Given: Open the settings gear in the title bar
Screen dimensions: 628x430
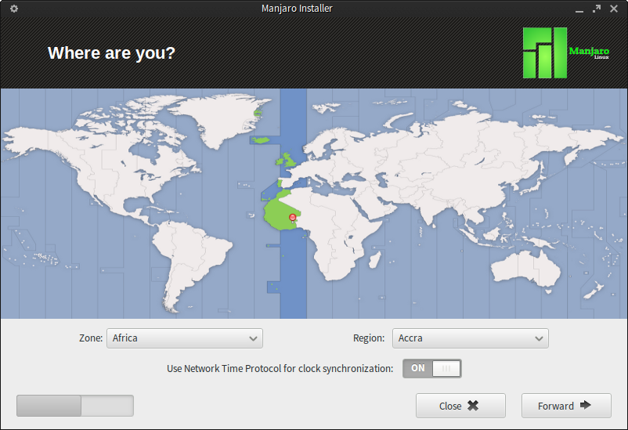Looking at the screenshot, I should coord(14,9).
